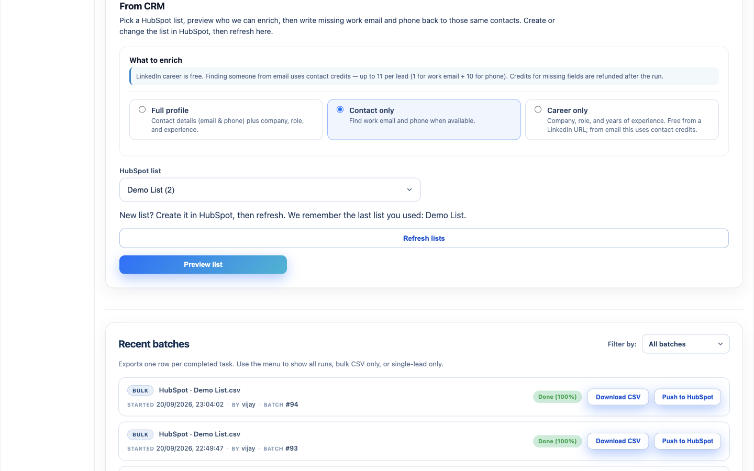
Task: Click the 'What to enrich' heading
Action: coord(156,60)
